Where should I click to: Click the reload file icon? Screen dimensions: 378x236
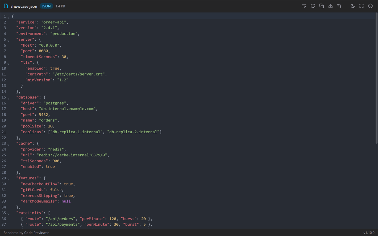click(313, 6)
